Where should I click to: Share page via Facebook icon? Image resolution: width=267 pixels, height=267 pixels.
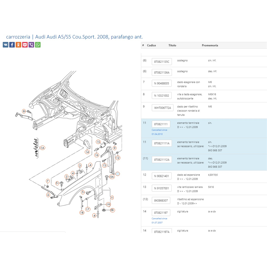coord(12,45)
